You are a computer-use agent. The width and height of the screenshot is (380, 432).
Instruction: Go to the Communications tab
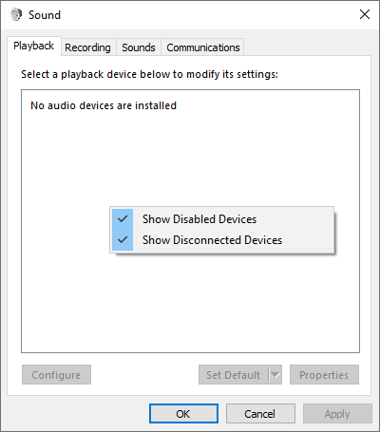pyautogui.click(x=203, y=47)
